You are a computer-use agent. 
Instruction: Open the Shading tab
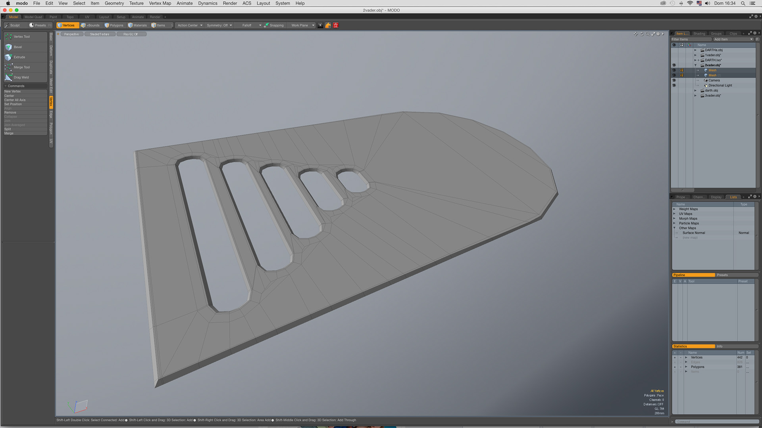tap(699, 34)
